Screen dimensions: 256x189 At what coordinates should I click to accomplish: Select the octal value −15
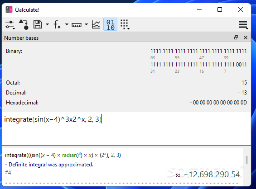tap(242, 83)
